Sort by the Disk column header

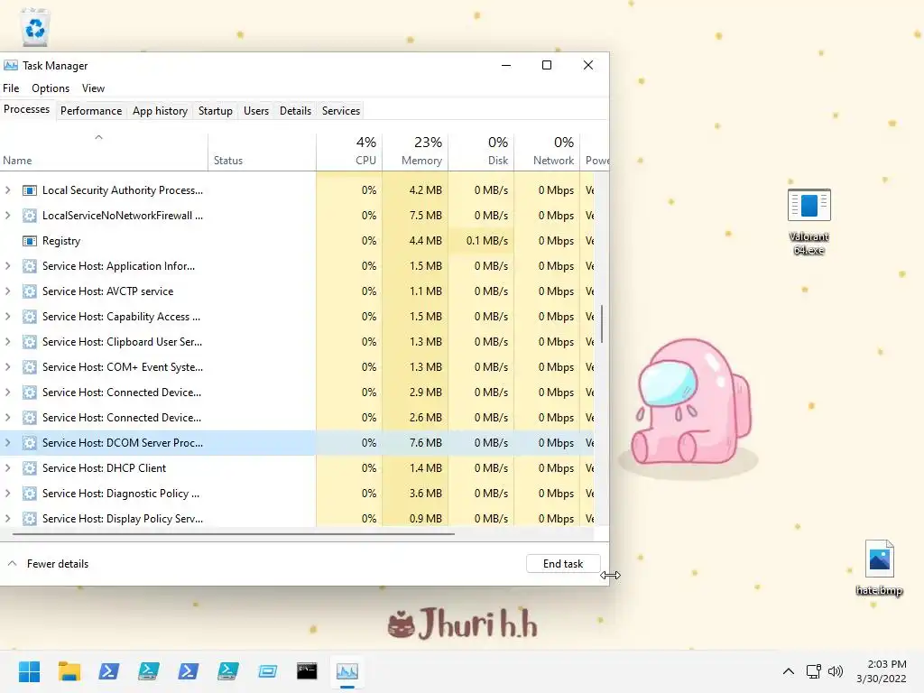(481, 151)
